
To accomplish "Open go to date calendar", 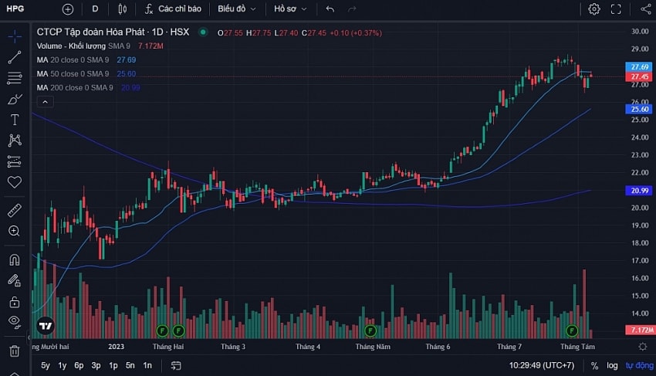I will click(176, 365).
